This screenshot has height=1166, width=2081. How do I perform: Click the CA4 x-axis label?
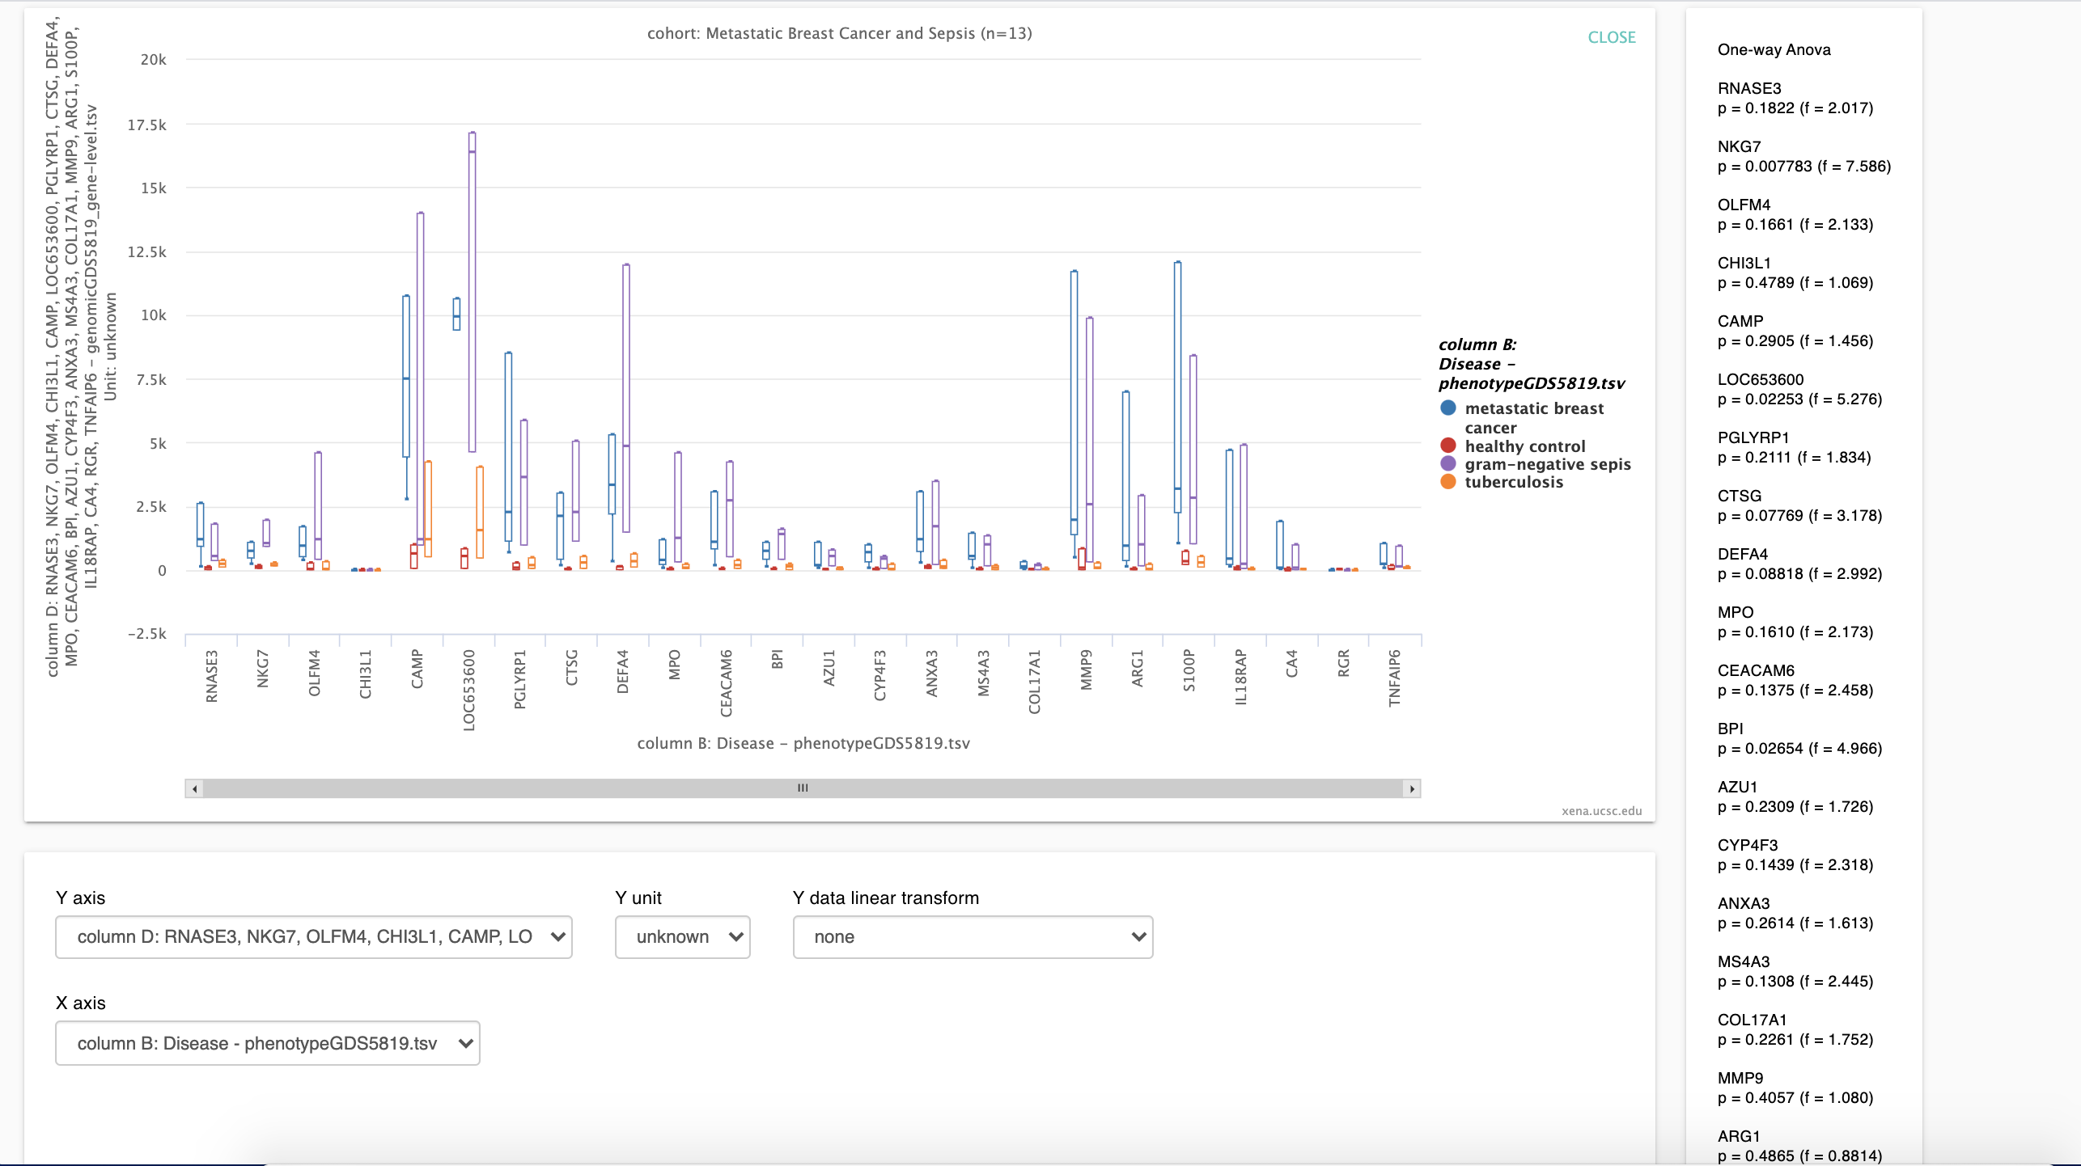pyautogui.click(x=1292, y=663)
